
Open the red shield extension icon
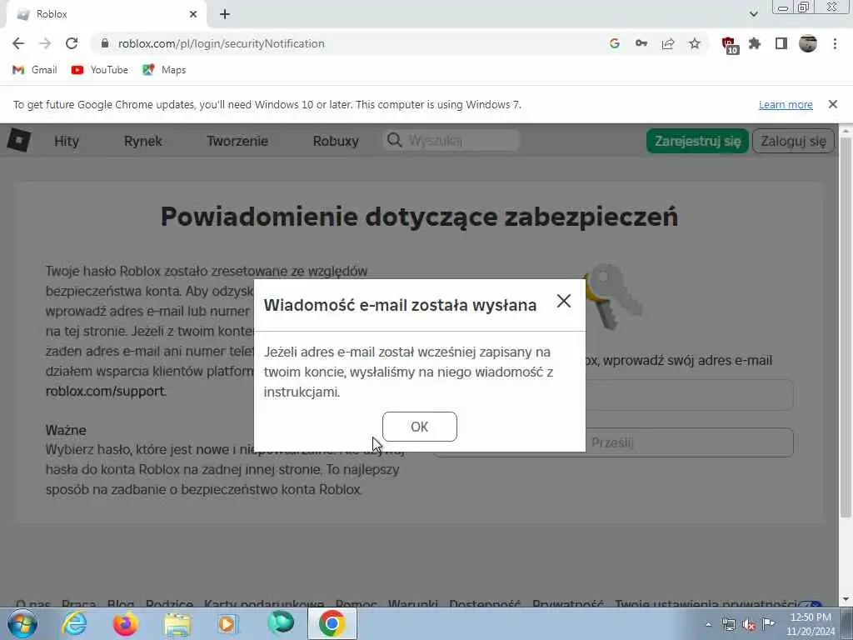(729, 45)
